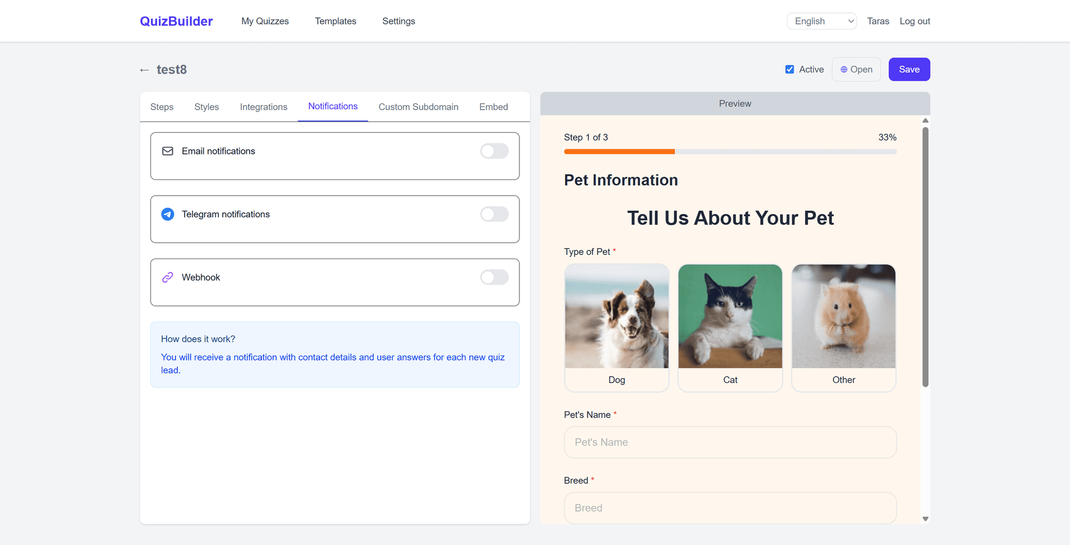Switch to the Styles tab

coord(206,106)
